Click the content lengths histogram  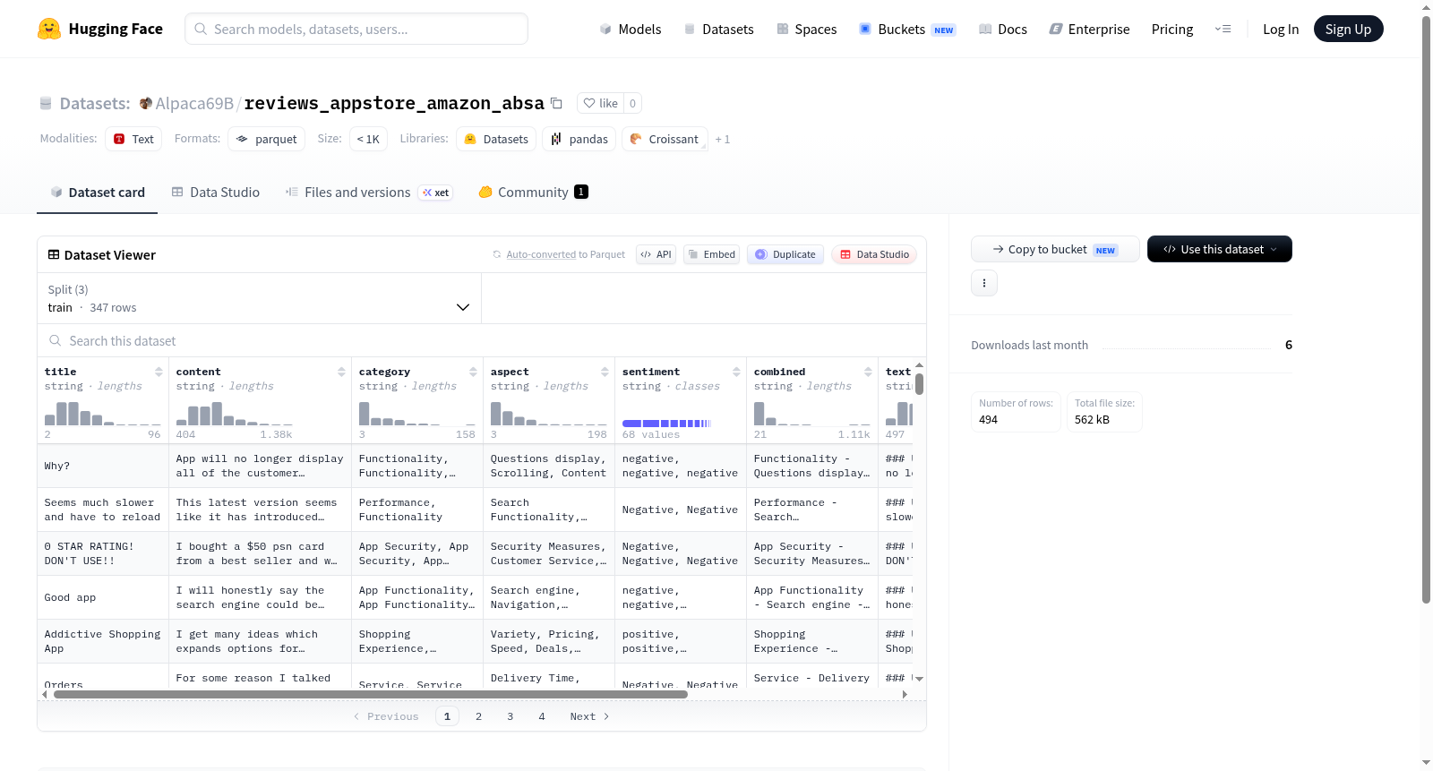point(234,413)
